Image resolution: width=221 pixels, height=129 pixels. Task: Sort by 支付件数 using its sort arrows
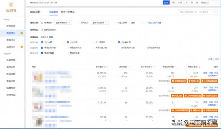tap(129, 67)
